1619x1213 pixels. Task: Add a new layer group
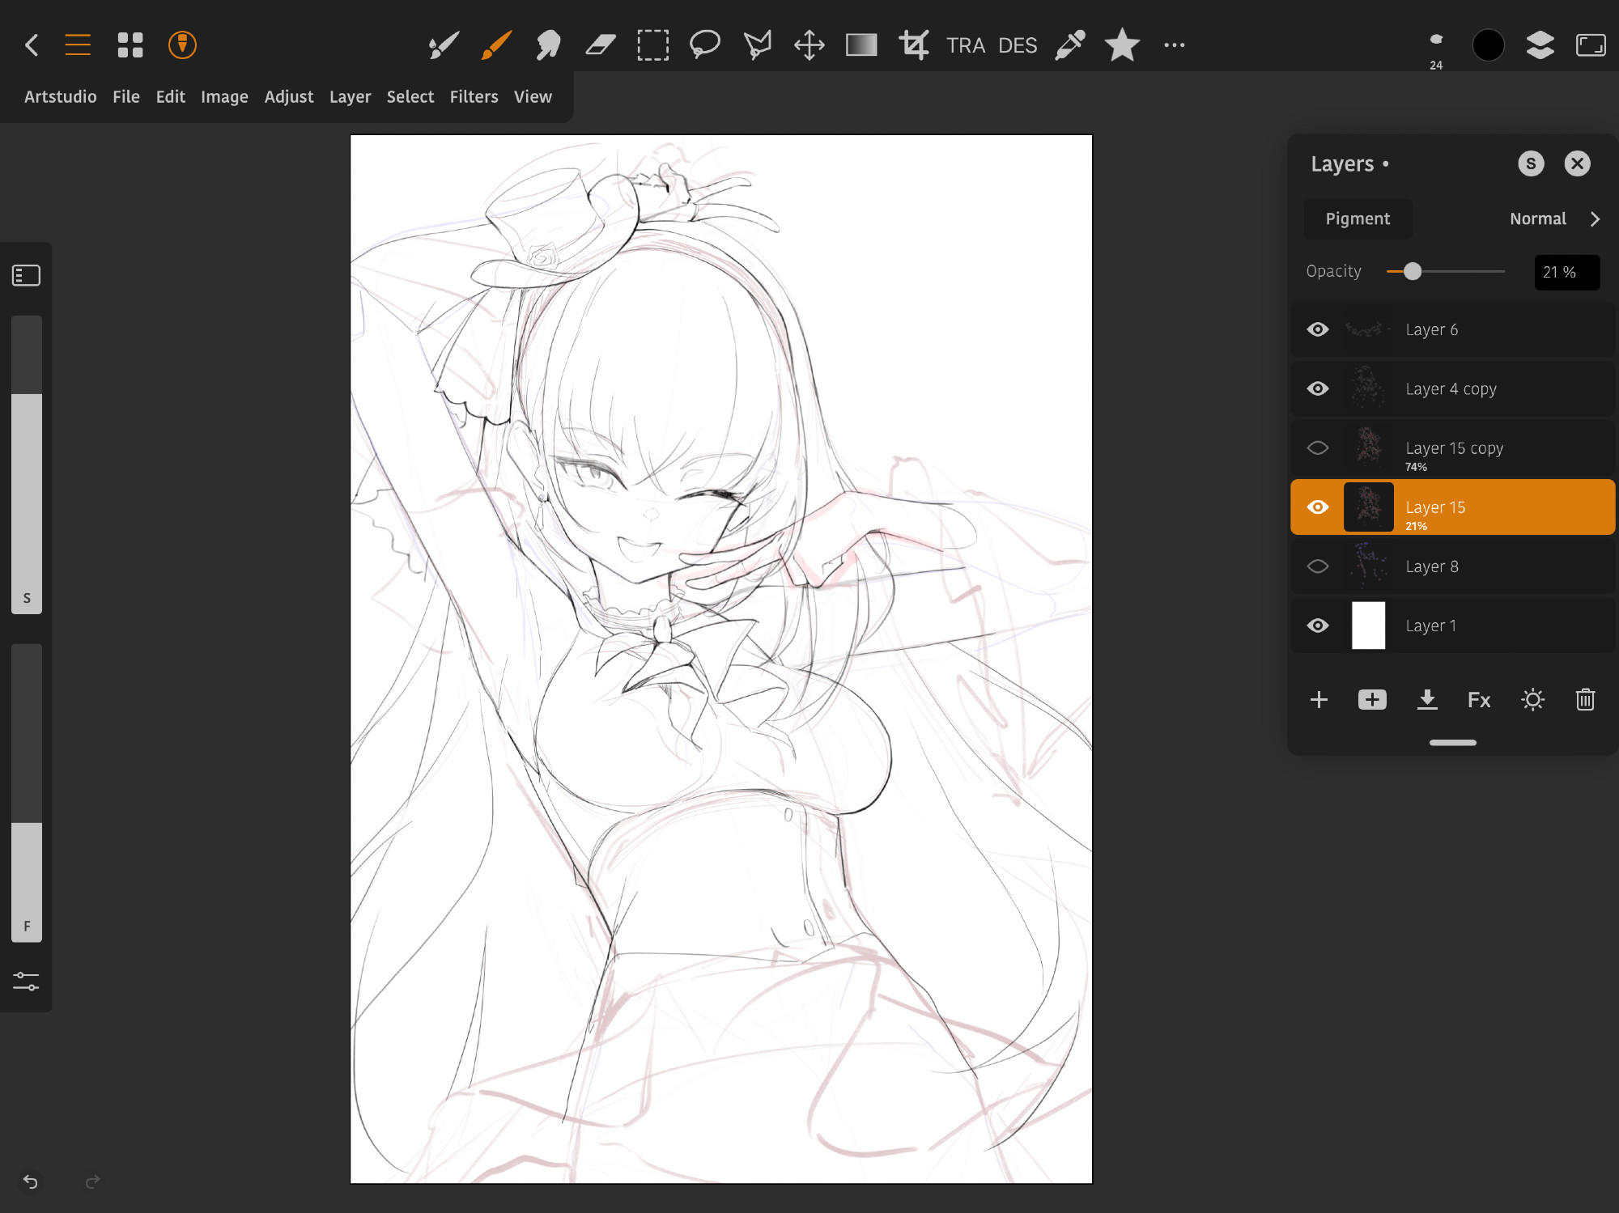tap(1372, 700)
